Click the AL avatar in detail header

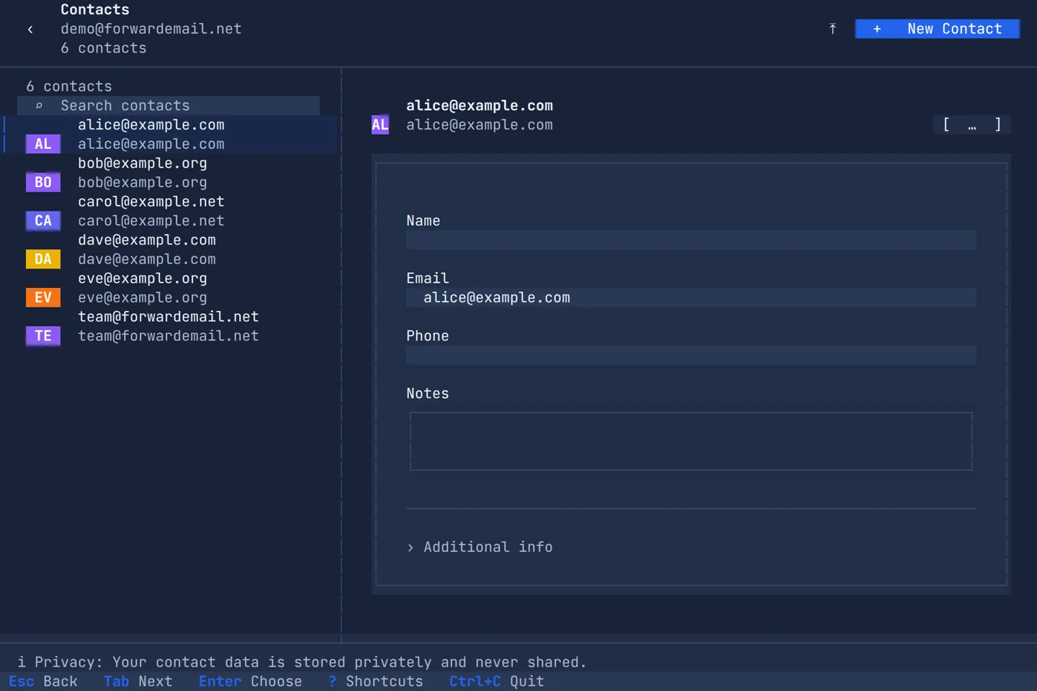(x=380, y=125)
